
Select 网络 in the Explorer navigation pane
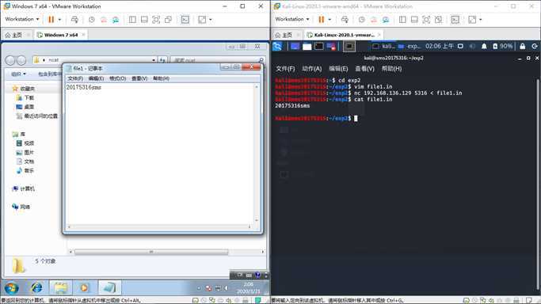click(21, 207)
